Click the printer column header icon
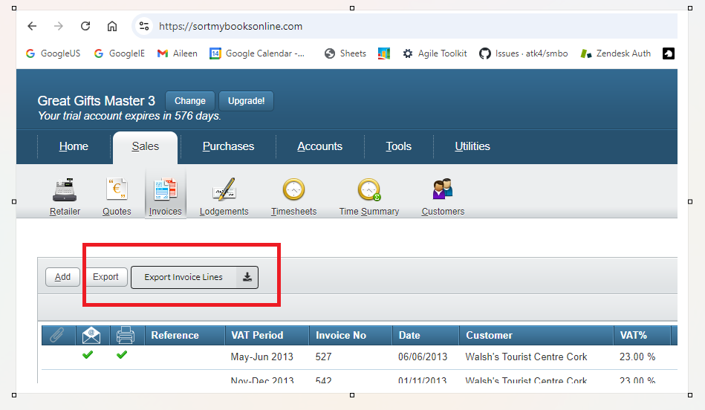The width and height of the screenshot is (705, 410). (125, 335)
